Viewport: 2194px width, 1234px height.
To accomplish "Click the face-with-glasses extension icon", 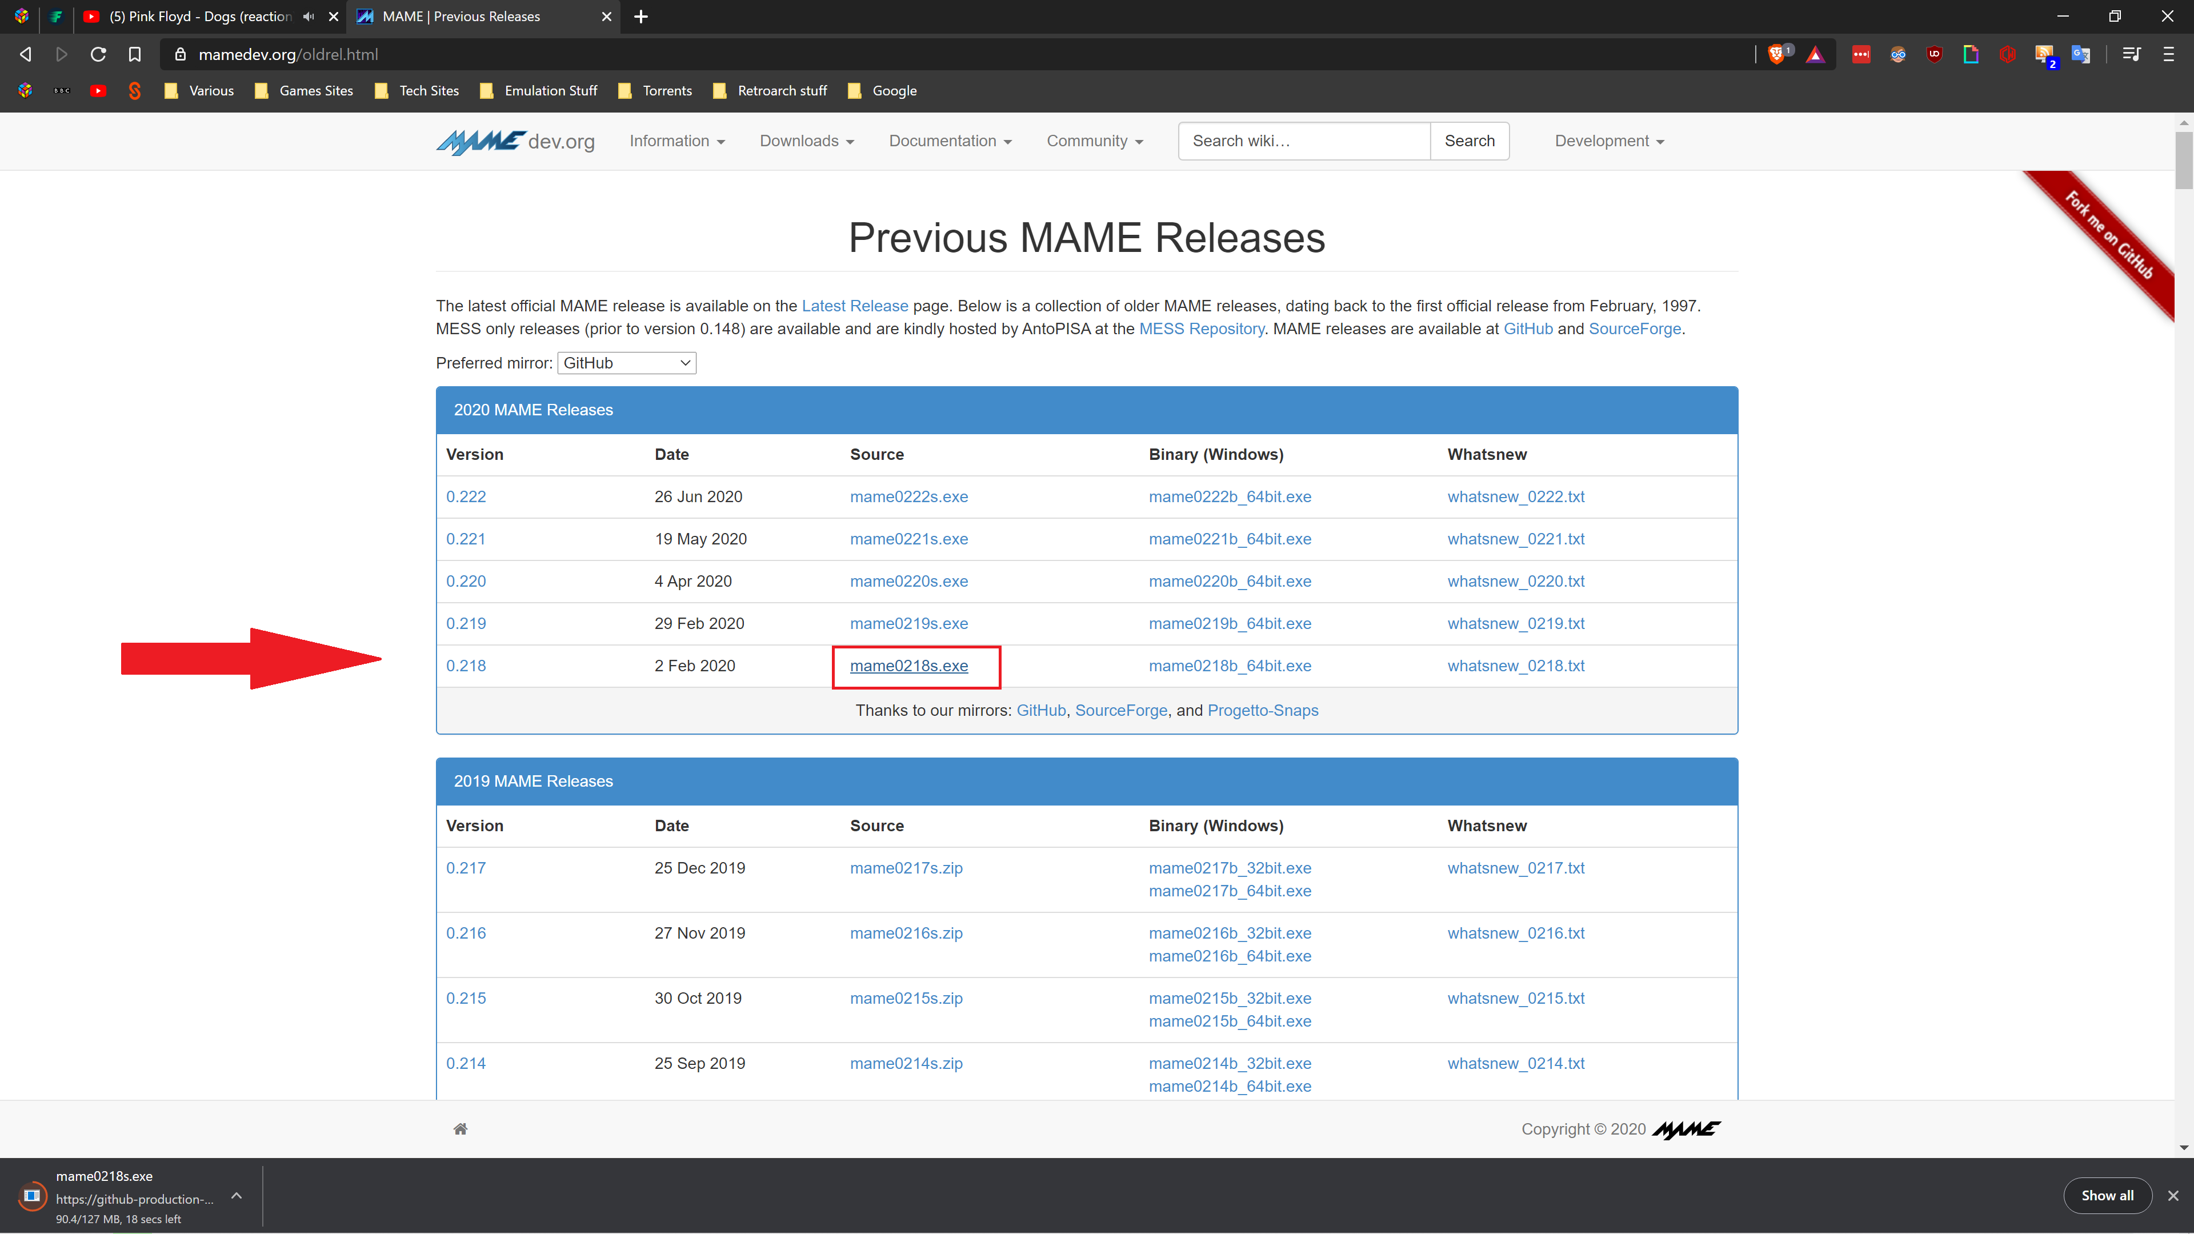I will pos(1897,54).
